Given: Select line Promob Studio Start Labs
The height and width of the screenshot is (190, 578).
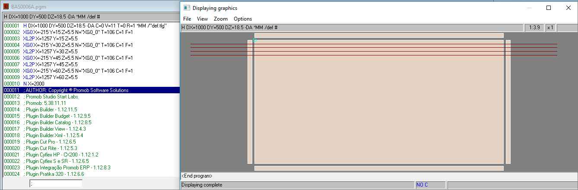Looking at the screenshot, I should (91, 97).
